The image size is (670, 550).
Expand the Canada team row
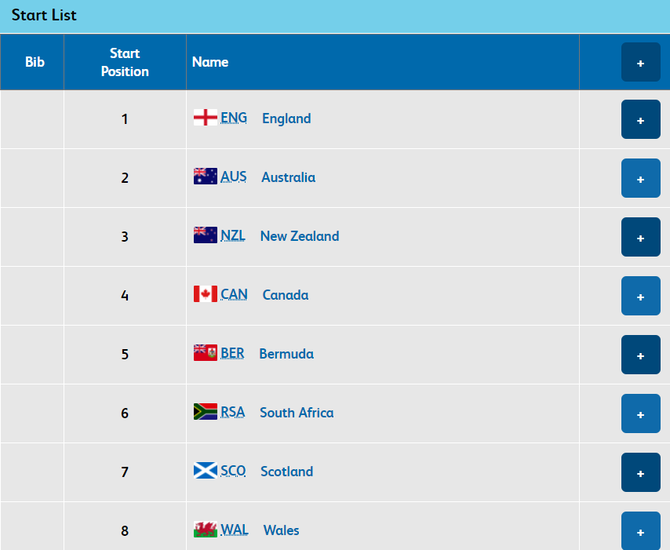640,297
